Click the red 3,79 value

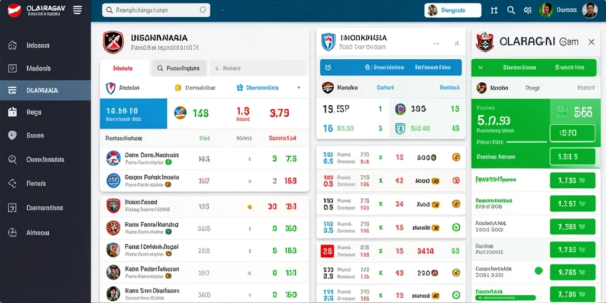(279, 113)
